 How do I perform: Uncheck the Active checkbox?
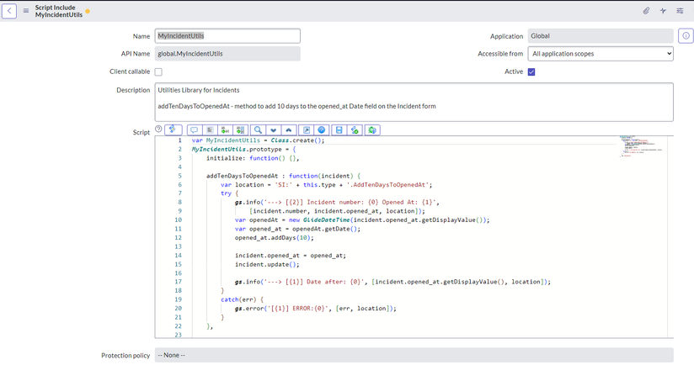coord(531,71)
